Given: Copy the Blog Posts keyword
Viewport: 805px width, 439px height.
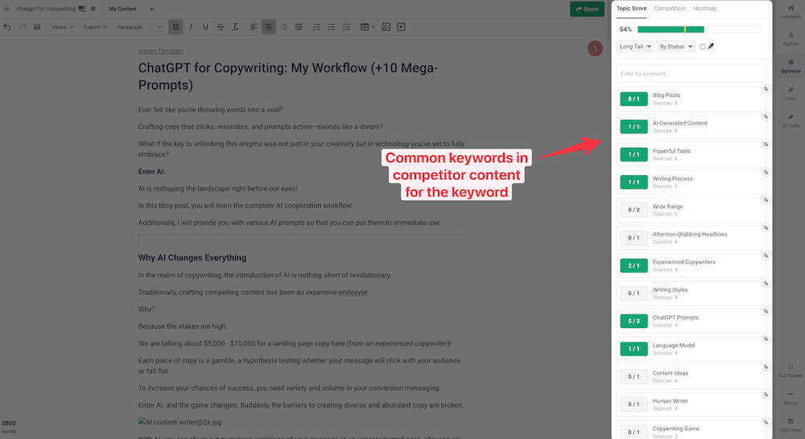Looking at the screenshot, I should (x=766, y=89).
